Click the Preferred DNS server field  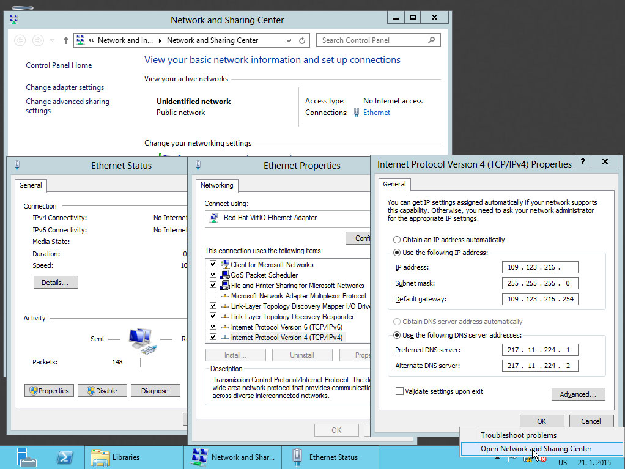540,350
